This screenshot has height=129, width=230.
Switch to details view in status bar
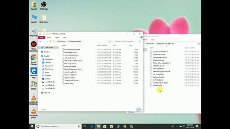(138, 110)
